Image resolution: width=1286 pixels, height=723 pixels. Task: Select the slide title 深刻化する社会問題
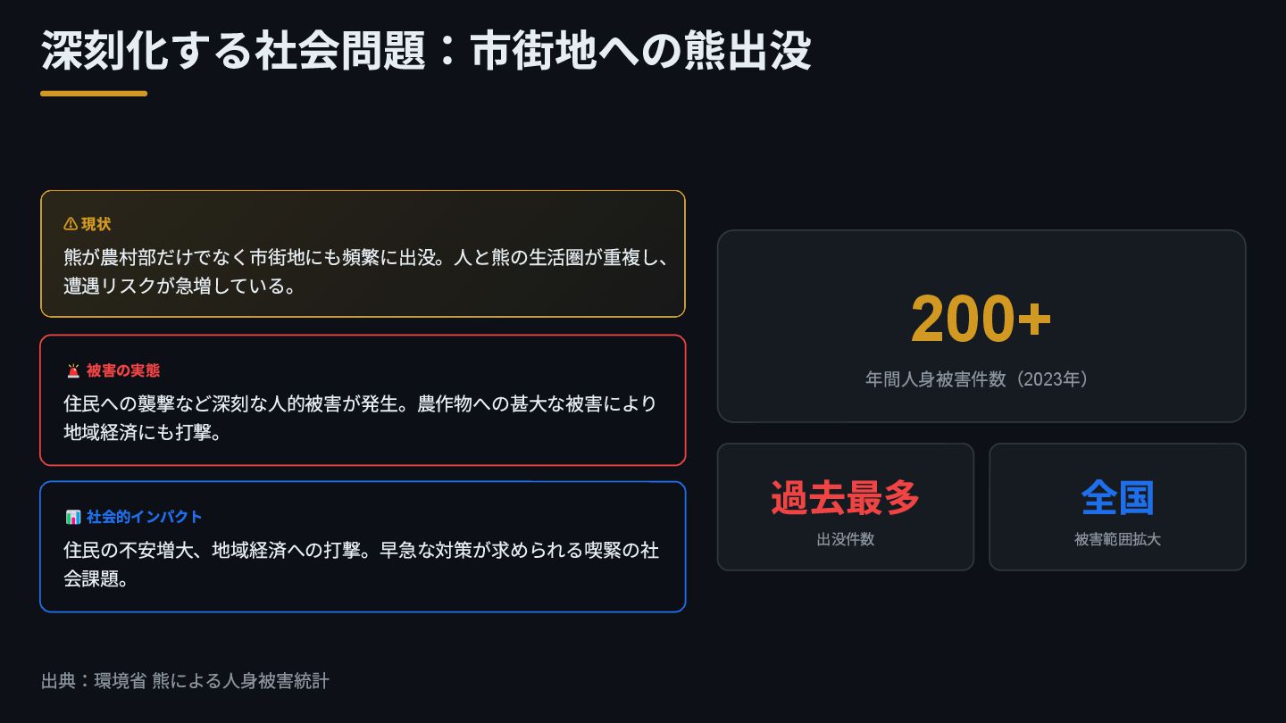(x=233, y=51)
